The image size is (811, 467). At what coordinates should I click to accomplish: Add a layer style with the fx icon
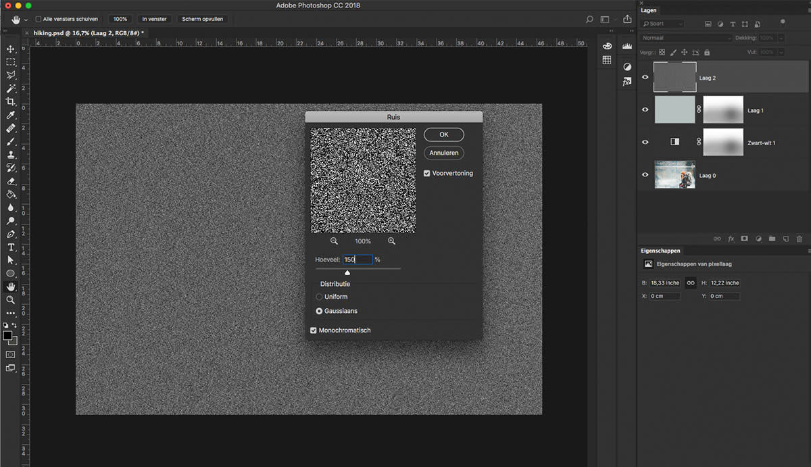pyautogui.click(x=731, y=239)
